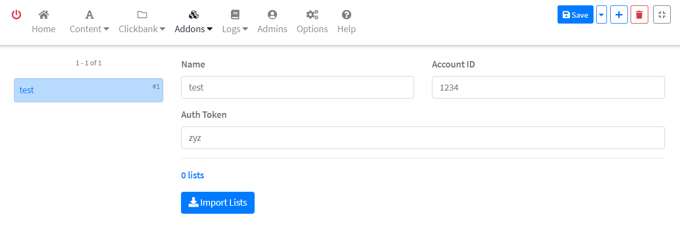Click the Import Lists button
The width and height of the screenshot is (680, 248).
click(218, 202)
